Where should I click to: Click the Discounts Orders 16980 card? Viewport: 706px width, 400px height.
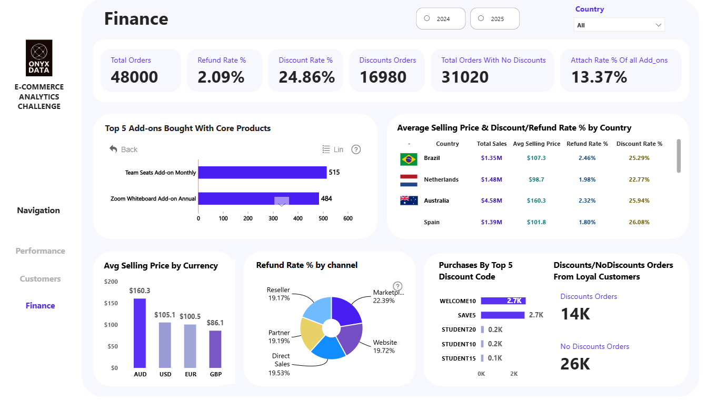click(x=387, y=71)
